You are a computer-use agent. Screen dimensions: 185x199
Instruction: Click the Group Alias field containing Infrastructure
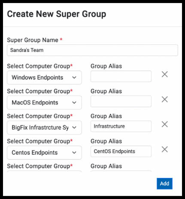(121, 126)
